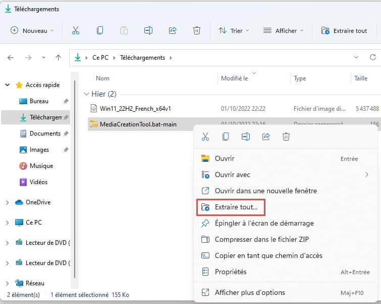Open the address bar history dropdown
The height and width of the screenshot is (304, 381).
click(356, 58)
